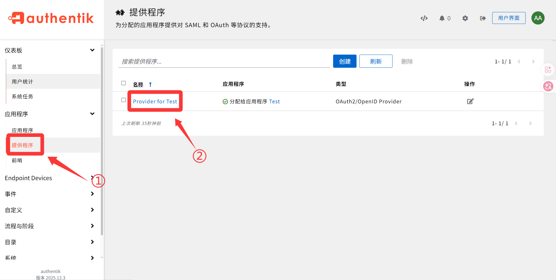Viewport: 556px width, 280px height.
Task: Switch to 用户界面 via the button
Action: 509,18
